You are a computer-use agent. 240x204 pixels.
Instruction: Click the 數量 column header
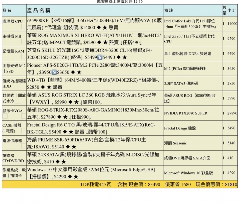tap(224, 10)
